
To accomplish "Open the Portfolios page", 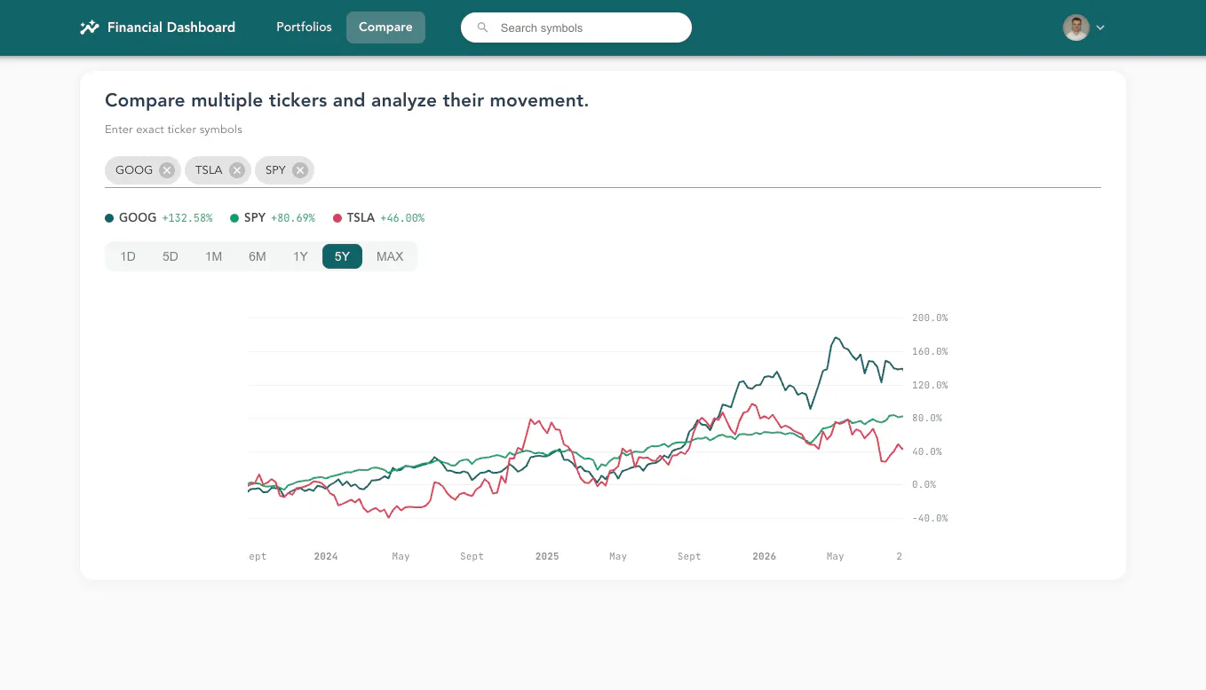I will [x=304, y=27].
